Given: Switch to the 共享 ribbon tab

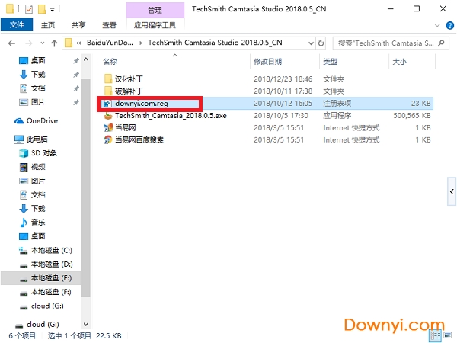Looking at the screenshot, I should tap(78, 25).
